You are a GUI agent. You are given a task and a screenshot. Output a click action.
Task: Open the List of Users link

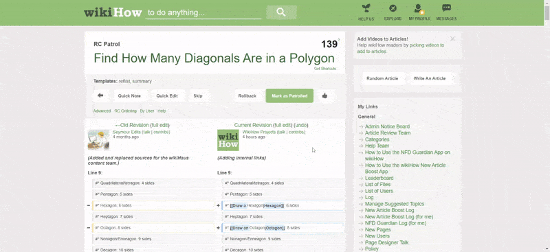(379, 191)
